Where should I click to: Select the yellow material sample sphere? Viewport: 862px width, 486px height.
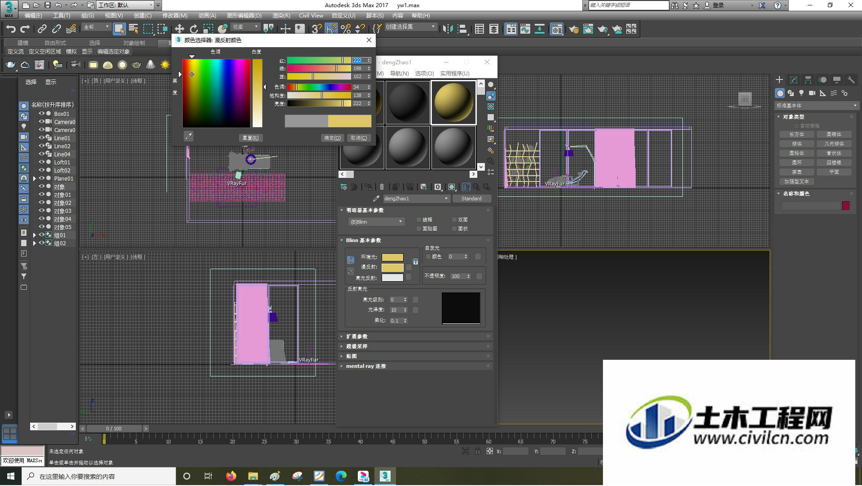pyautogui.click(x=453, y=102)
